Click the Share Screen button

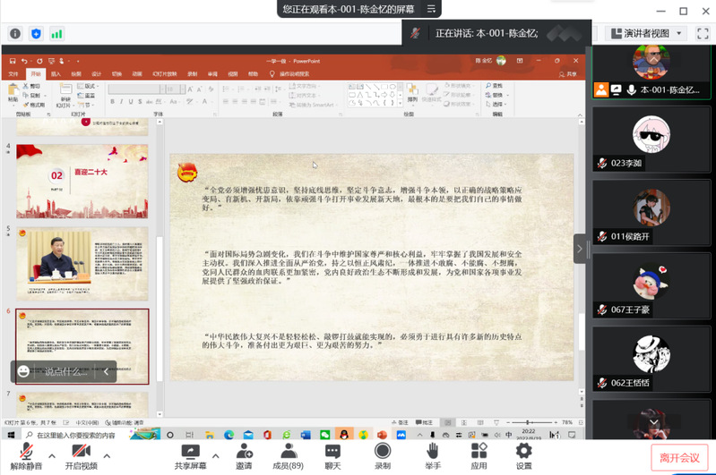pos(190,455)
